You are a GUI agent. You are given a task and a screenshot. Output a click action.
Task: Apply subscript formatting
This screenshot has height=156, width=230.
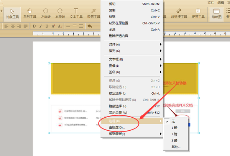[x=60, y=26]
